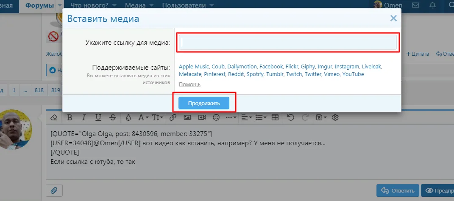The height and width of the screenshot is (201, 454).
Task: Open the font family A dropdown
Action: (x=143, y=118)
